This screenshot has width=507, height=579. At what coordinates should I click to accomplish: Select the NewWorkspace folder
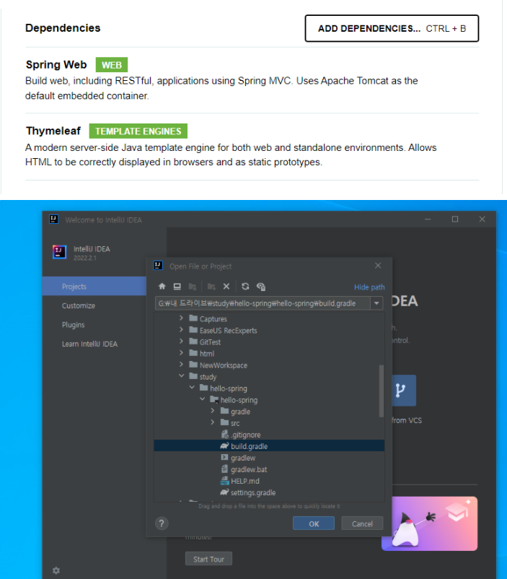coord(269,365)
